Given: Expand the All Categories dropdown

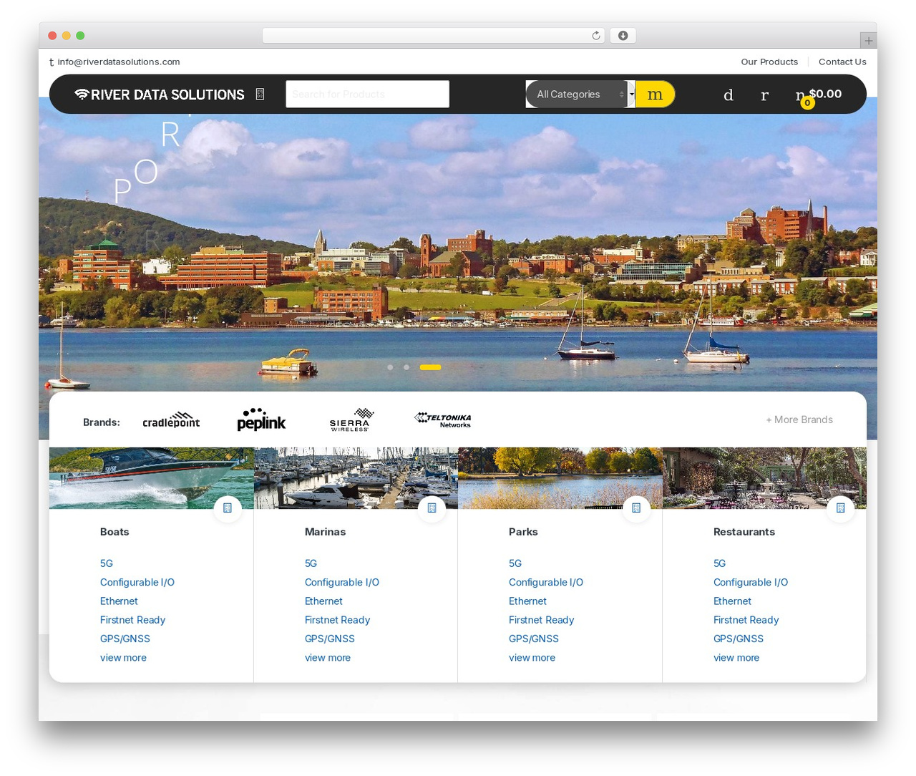Looking at the screenshot, I should click(577, 94).
